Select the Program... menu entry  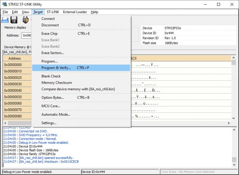81,61
